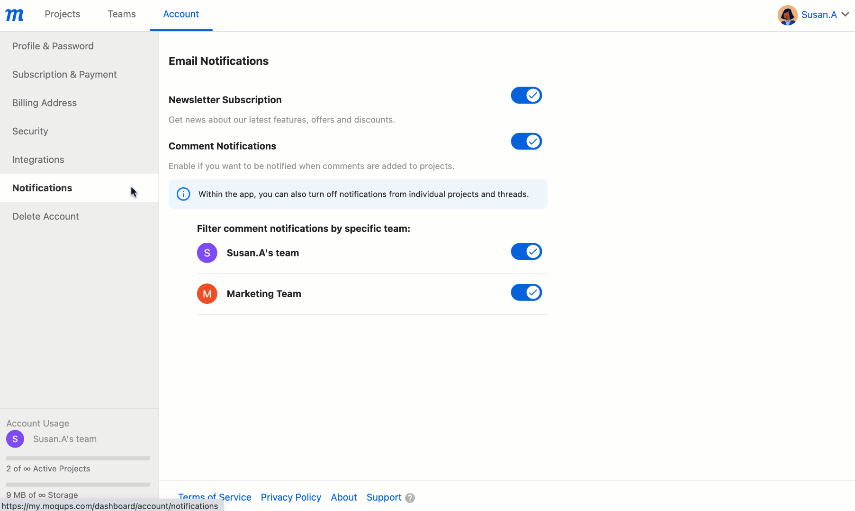The image size is (855, 511).
Task: Toggle off Newsletter Subscription
Action: [x=526, y=95]
